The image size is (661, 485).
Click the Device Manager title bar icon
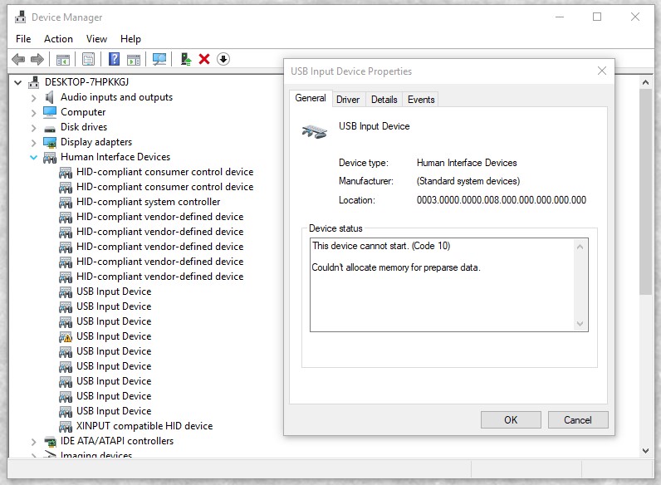(20, 17)
